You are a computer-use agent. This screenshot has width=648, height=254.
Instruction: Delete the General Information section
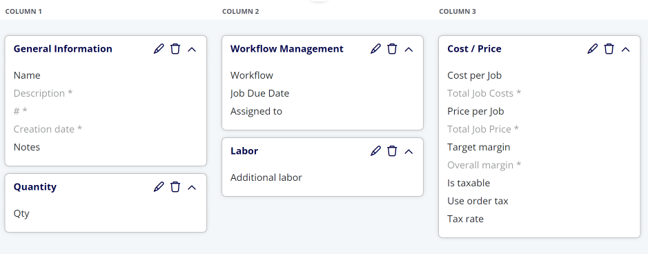[x=175, y=49]
